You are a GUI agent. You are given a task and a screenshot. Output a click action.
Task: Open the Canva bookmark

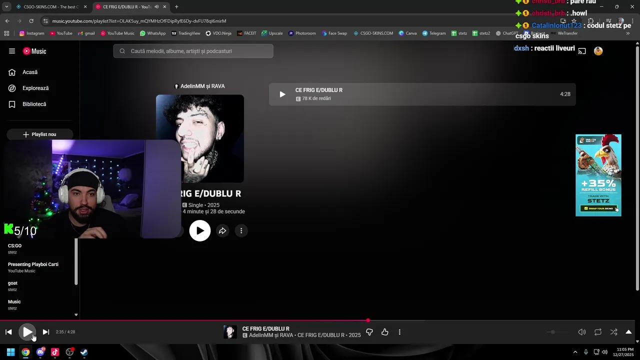407,33
